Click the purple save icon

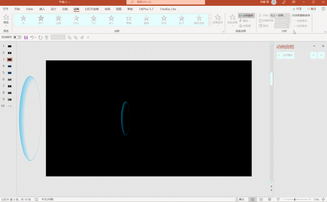coord(26,37)
